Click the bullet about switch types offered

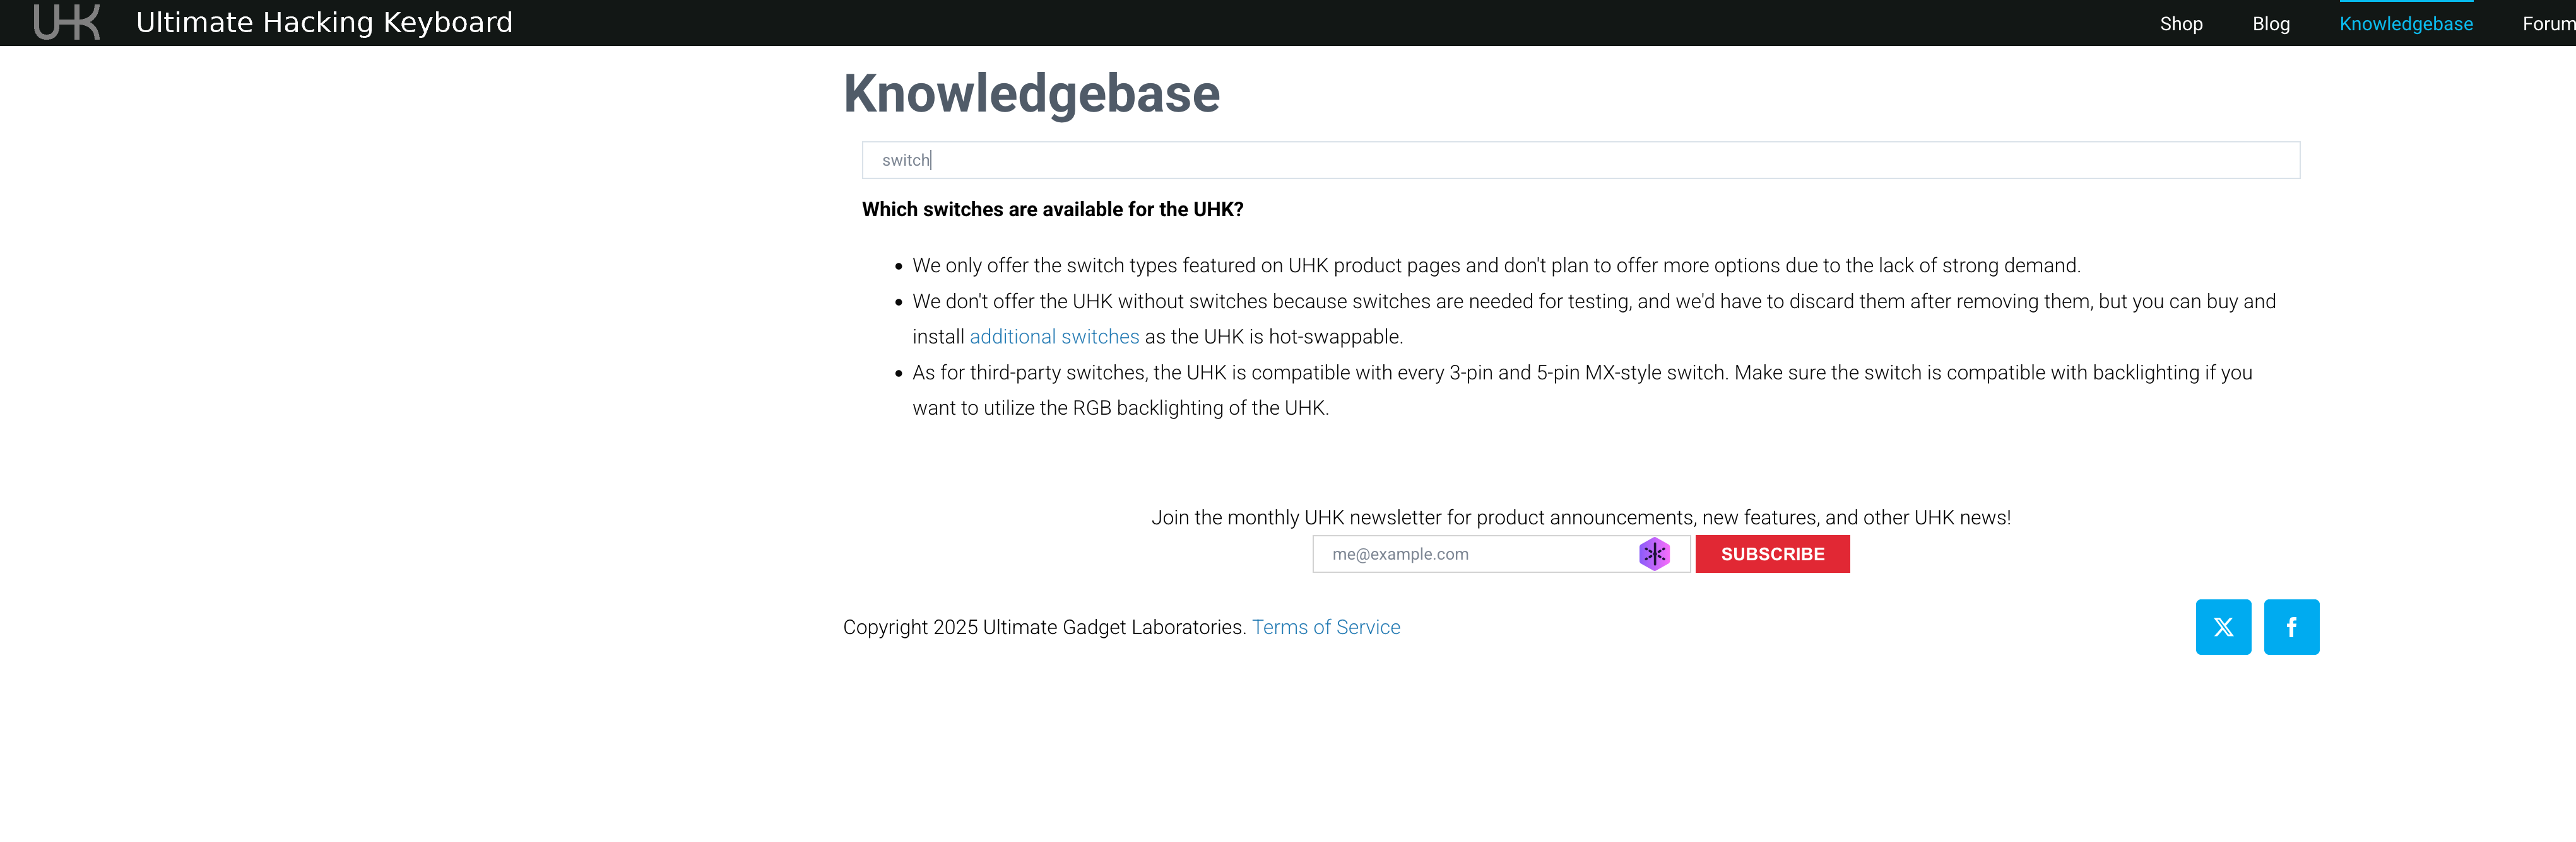point(1495,266)
